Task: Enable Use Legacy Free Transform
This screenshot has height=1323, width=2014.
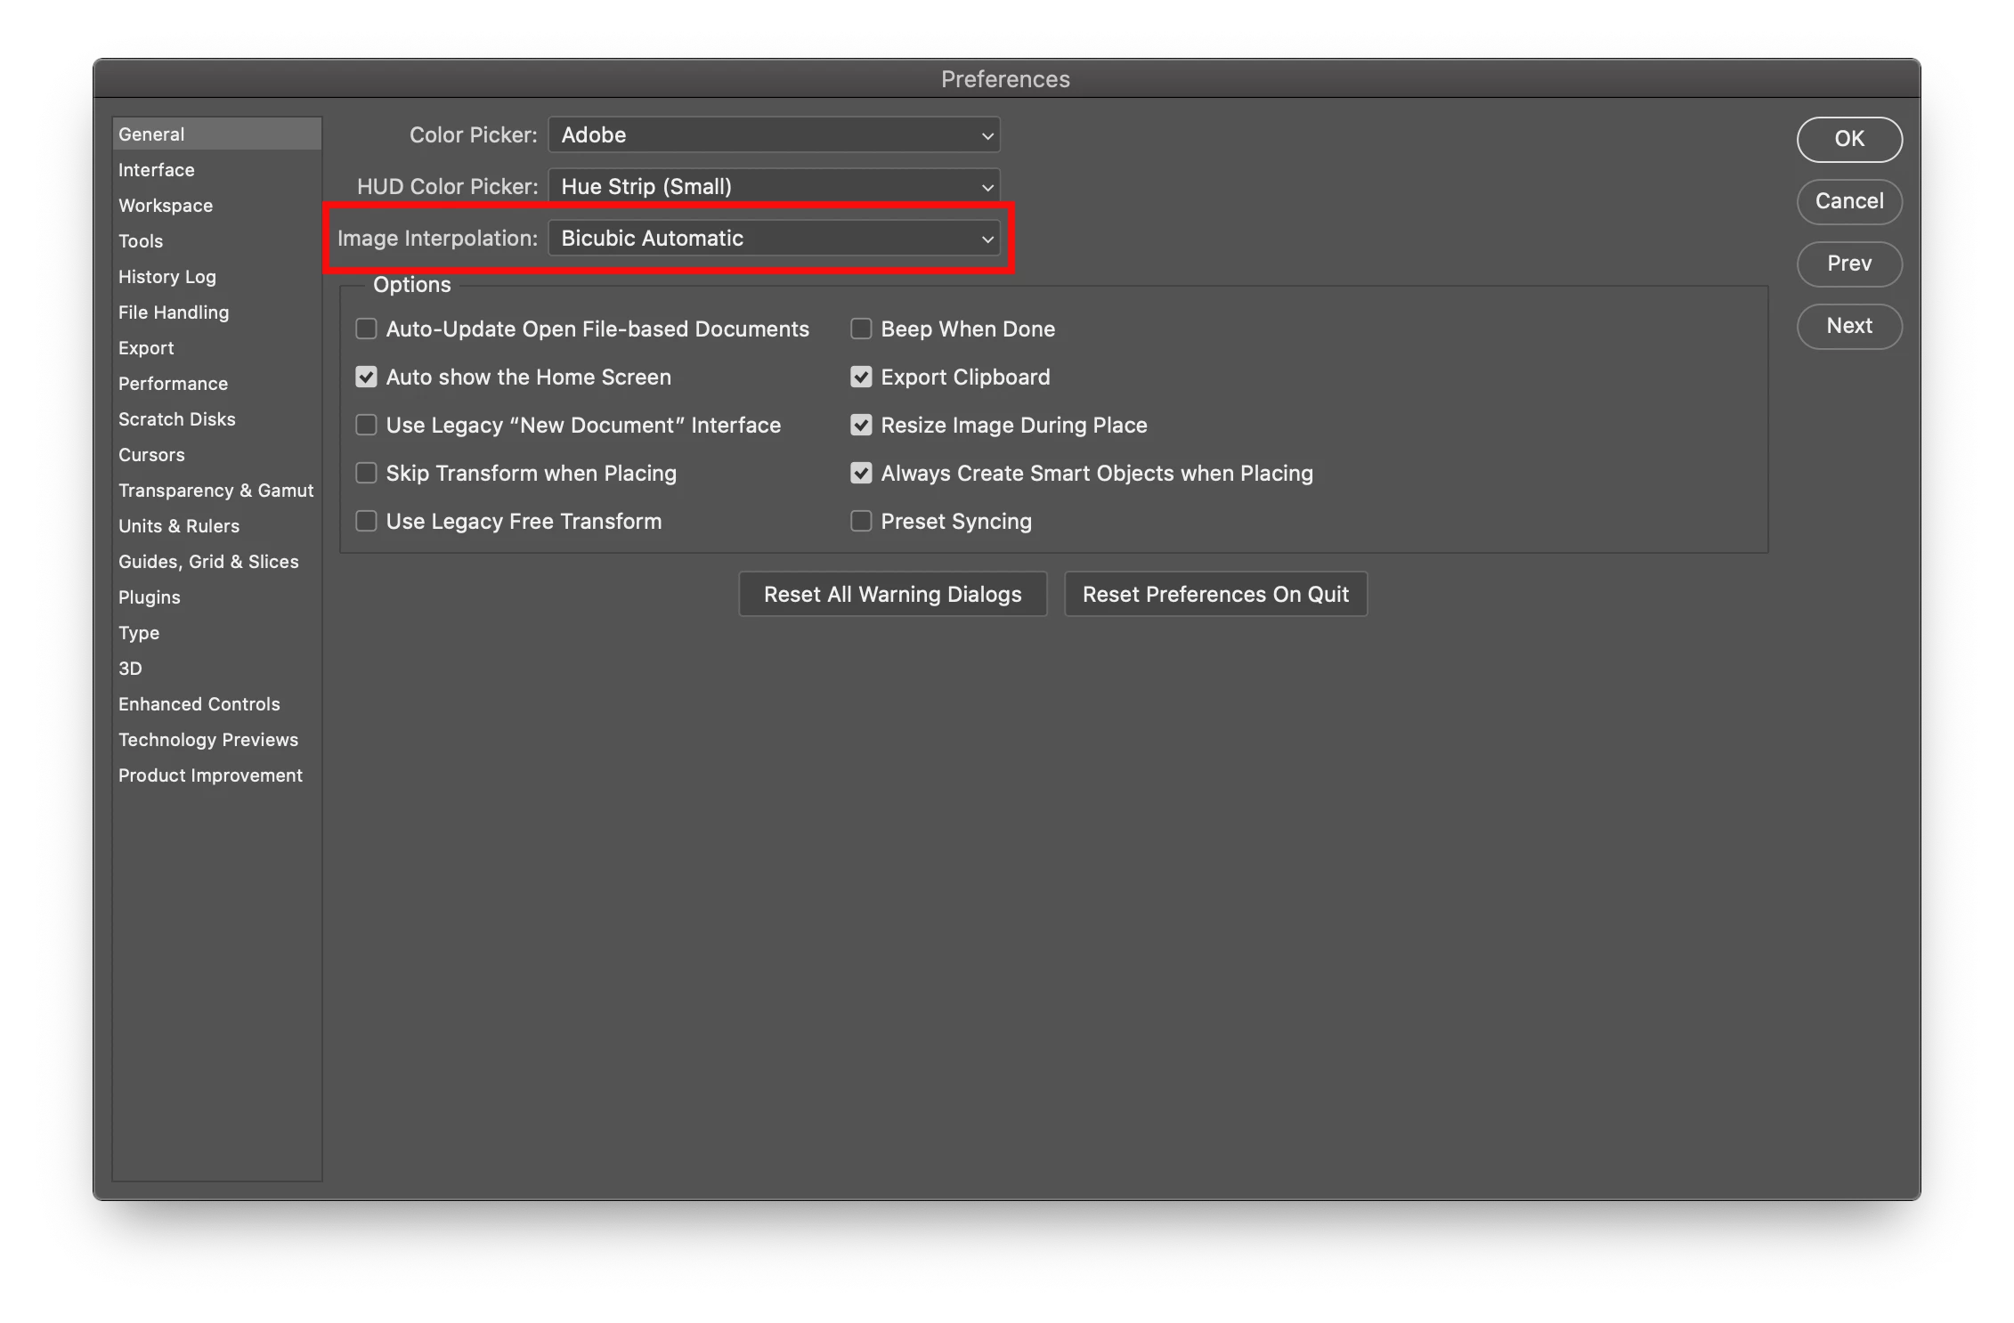Action: point(366,521)
